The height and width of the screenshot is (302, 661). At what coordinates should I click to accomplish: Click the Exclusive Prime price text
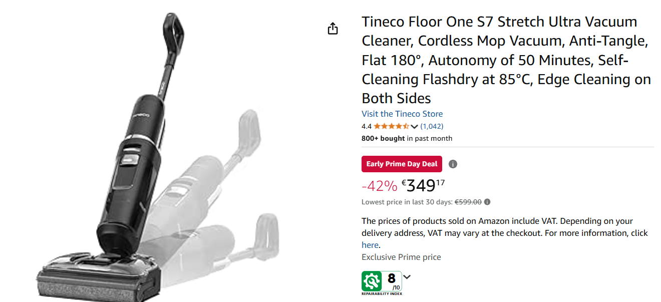coord(401,257)
